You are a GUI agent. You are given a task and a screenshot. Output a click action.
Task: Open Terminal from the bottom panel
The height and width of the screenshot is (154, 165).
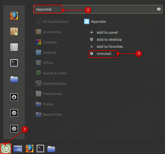pyautogui.click(x=40, y=149)
